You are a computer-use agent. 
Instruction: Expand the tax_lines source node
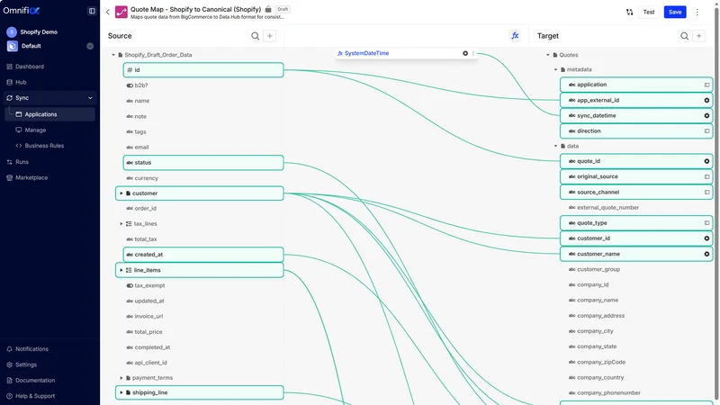coord(121,223)
